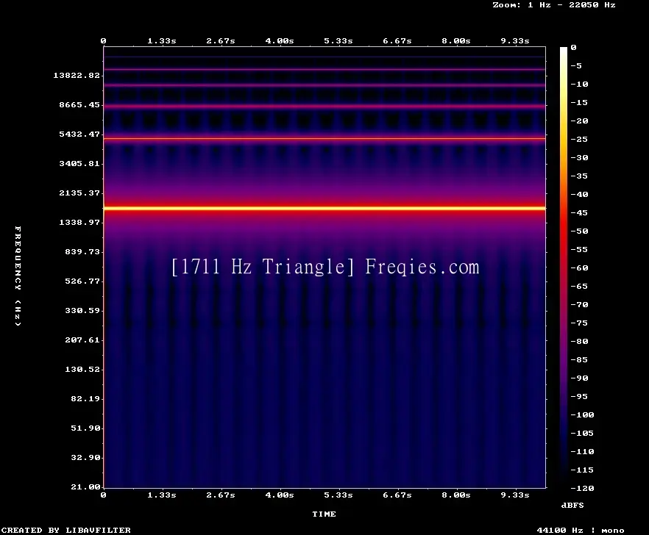The width and height of the screenshot is (649, 535).
Task: Click the dBFS scale unit label
Action: 572,505
